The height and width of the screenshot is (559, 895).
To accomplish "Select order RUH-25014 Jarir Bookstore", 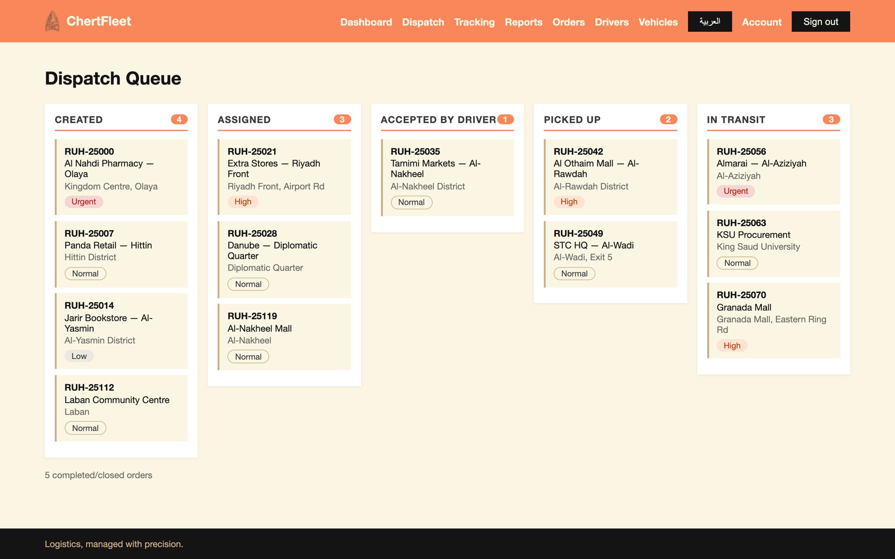I will 121,331.
